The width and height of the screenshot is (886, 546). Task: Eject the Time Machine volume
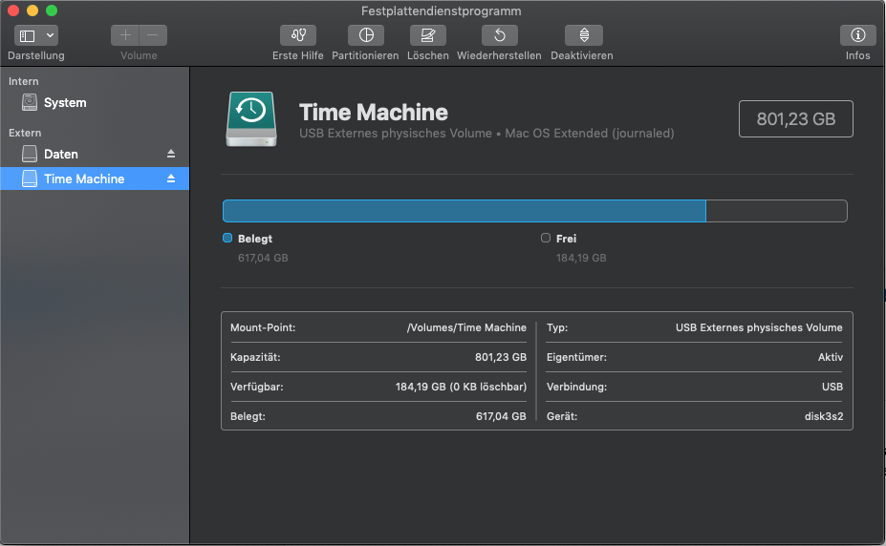point(172,178)
